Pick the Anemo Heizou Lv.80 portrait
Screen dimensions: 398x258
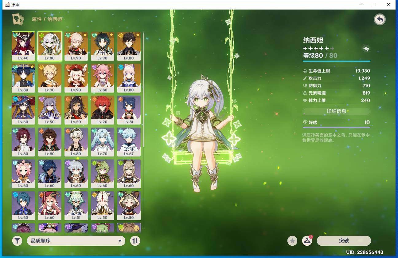(x=23, y=142)
